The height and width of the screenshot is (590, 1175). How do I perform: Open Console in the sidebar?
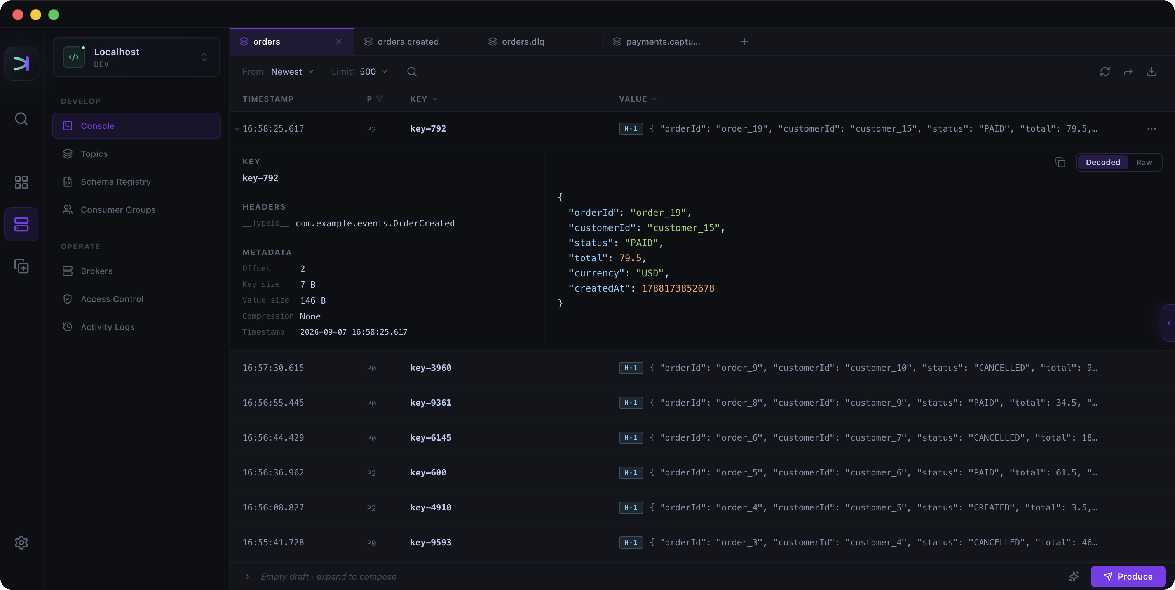pyautogui.click(x=136, y=126)
